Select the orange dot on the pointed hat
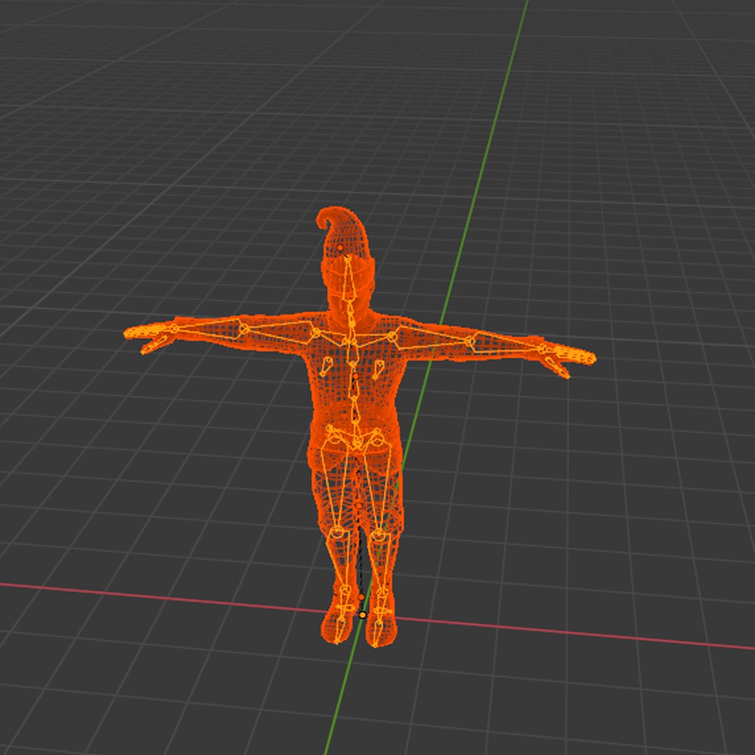755x755 pixels. coord(340,247)
